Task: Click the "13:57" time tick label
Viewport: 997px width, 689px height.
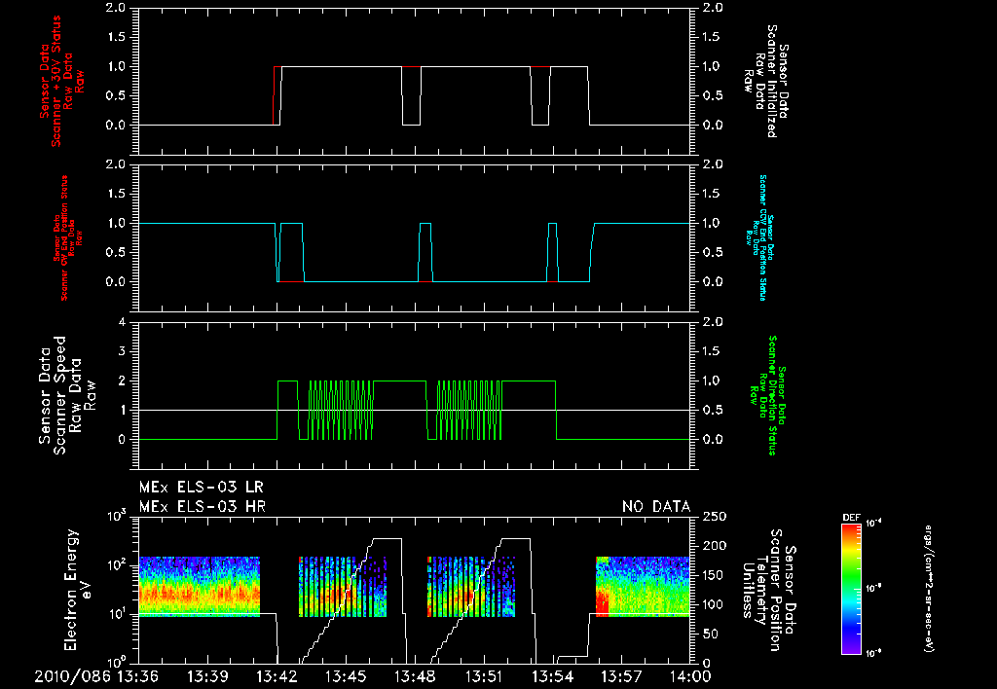Action: coord(622,676)
